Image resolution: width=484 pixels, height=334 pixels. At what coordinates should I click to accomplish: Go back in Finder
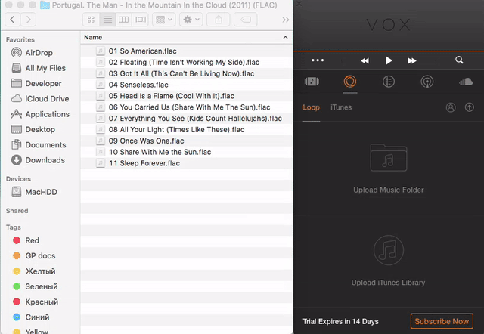click(x=13, y=20)
